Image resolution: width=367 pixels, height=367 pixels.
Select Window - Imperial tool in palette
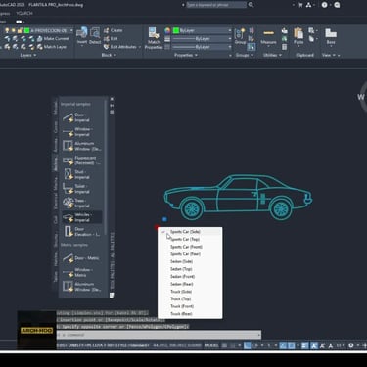click(81, 132)
